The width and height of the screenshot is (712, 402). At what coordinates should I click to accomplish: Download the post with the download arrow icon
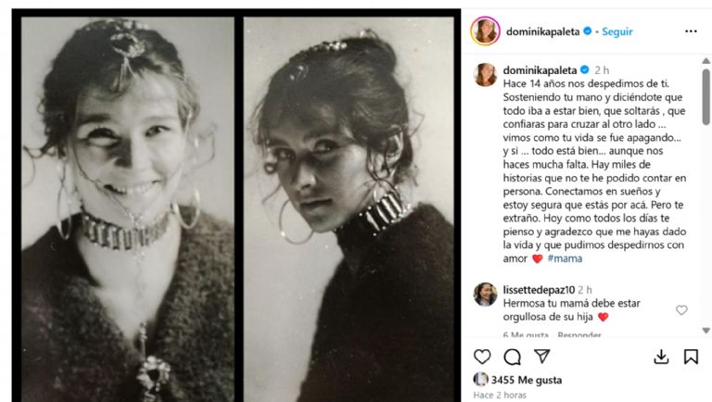[662, 357]
